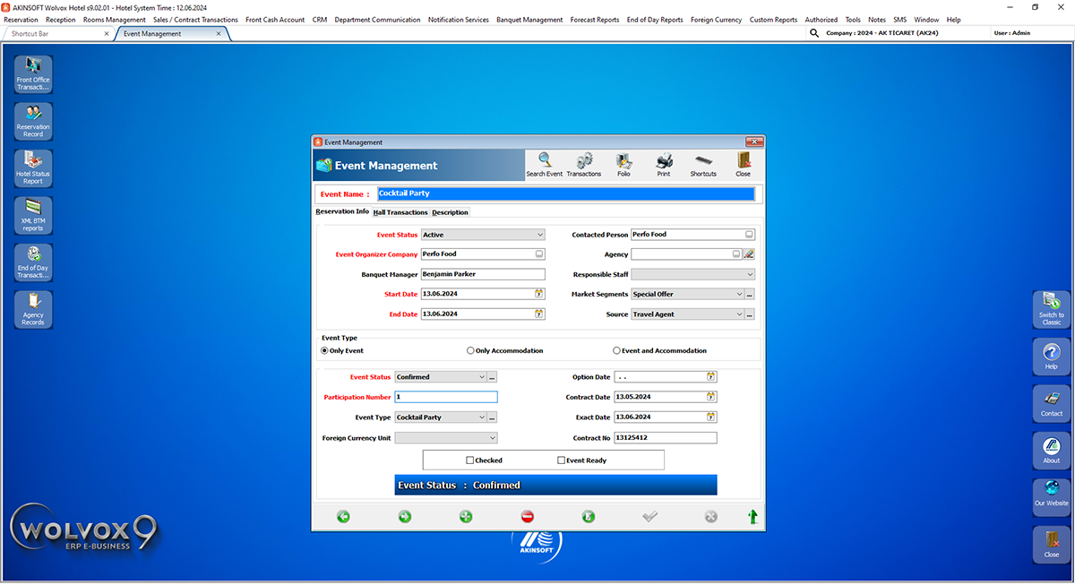Click the Participation Number field
1075x585 pixels.
pyautogui.click(x=445, y=397)
